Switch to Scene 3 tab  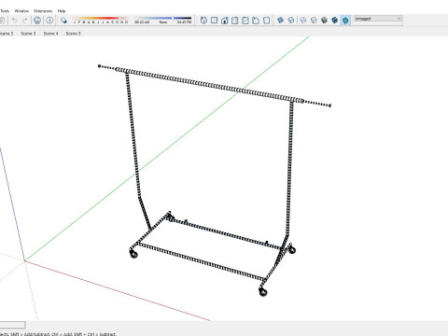tap(28, 34)
